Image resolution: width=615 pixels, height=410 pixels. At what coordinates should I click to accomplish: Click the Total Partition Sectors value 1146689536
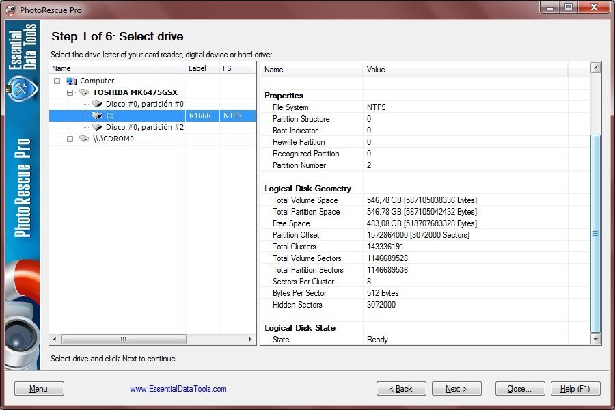387,270
